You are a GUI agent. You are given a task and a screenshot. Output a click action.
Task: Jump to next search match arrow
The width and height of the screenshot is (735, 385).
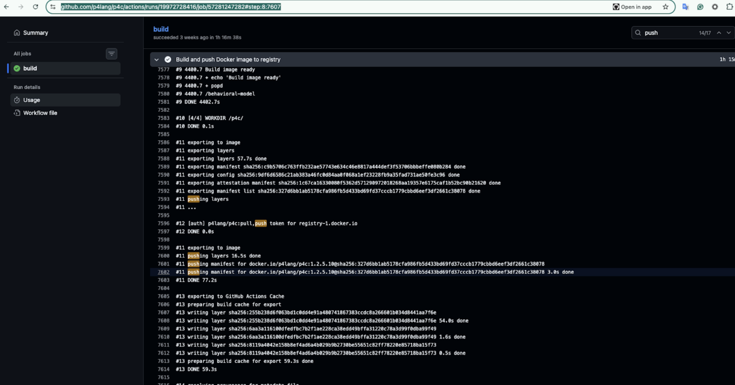(729, 33)
